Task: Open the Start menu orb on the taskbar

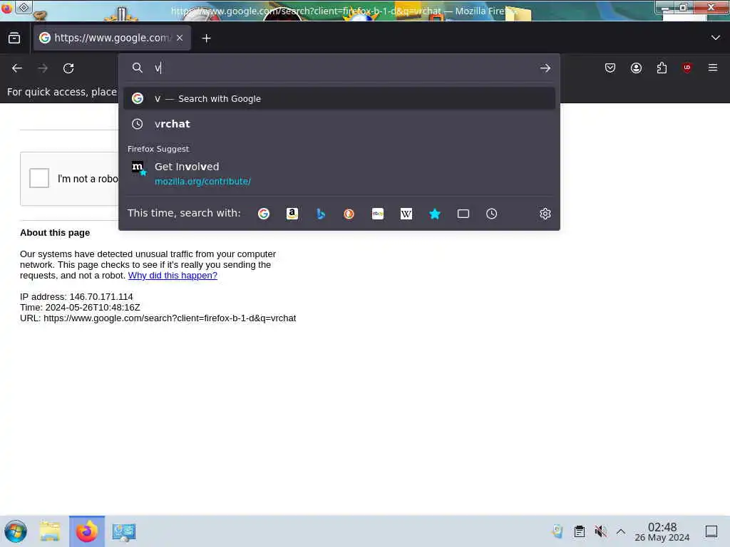Action: click(x=16, y=531)
